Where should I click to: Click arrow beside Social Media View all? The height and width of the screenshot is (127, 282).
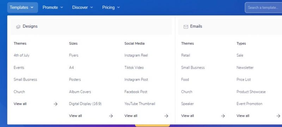pyautogui.click(x=166, y=116)
